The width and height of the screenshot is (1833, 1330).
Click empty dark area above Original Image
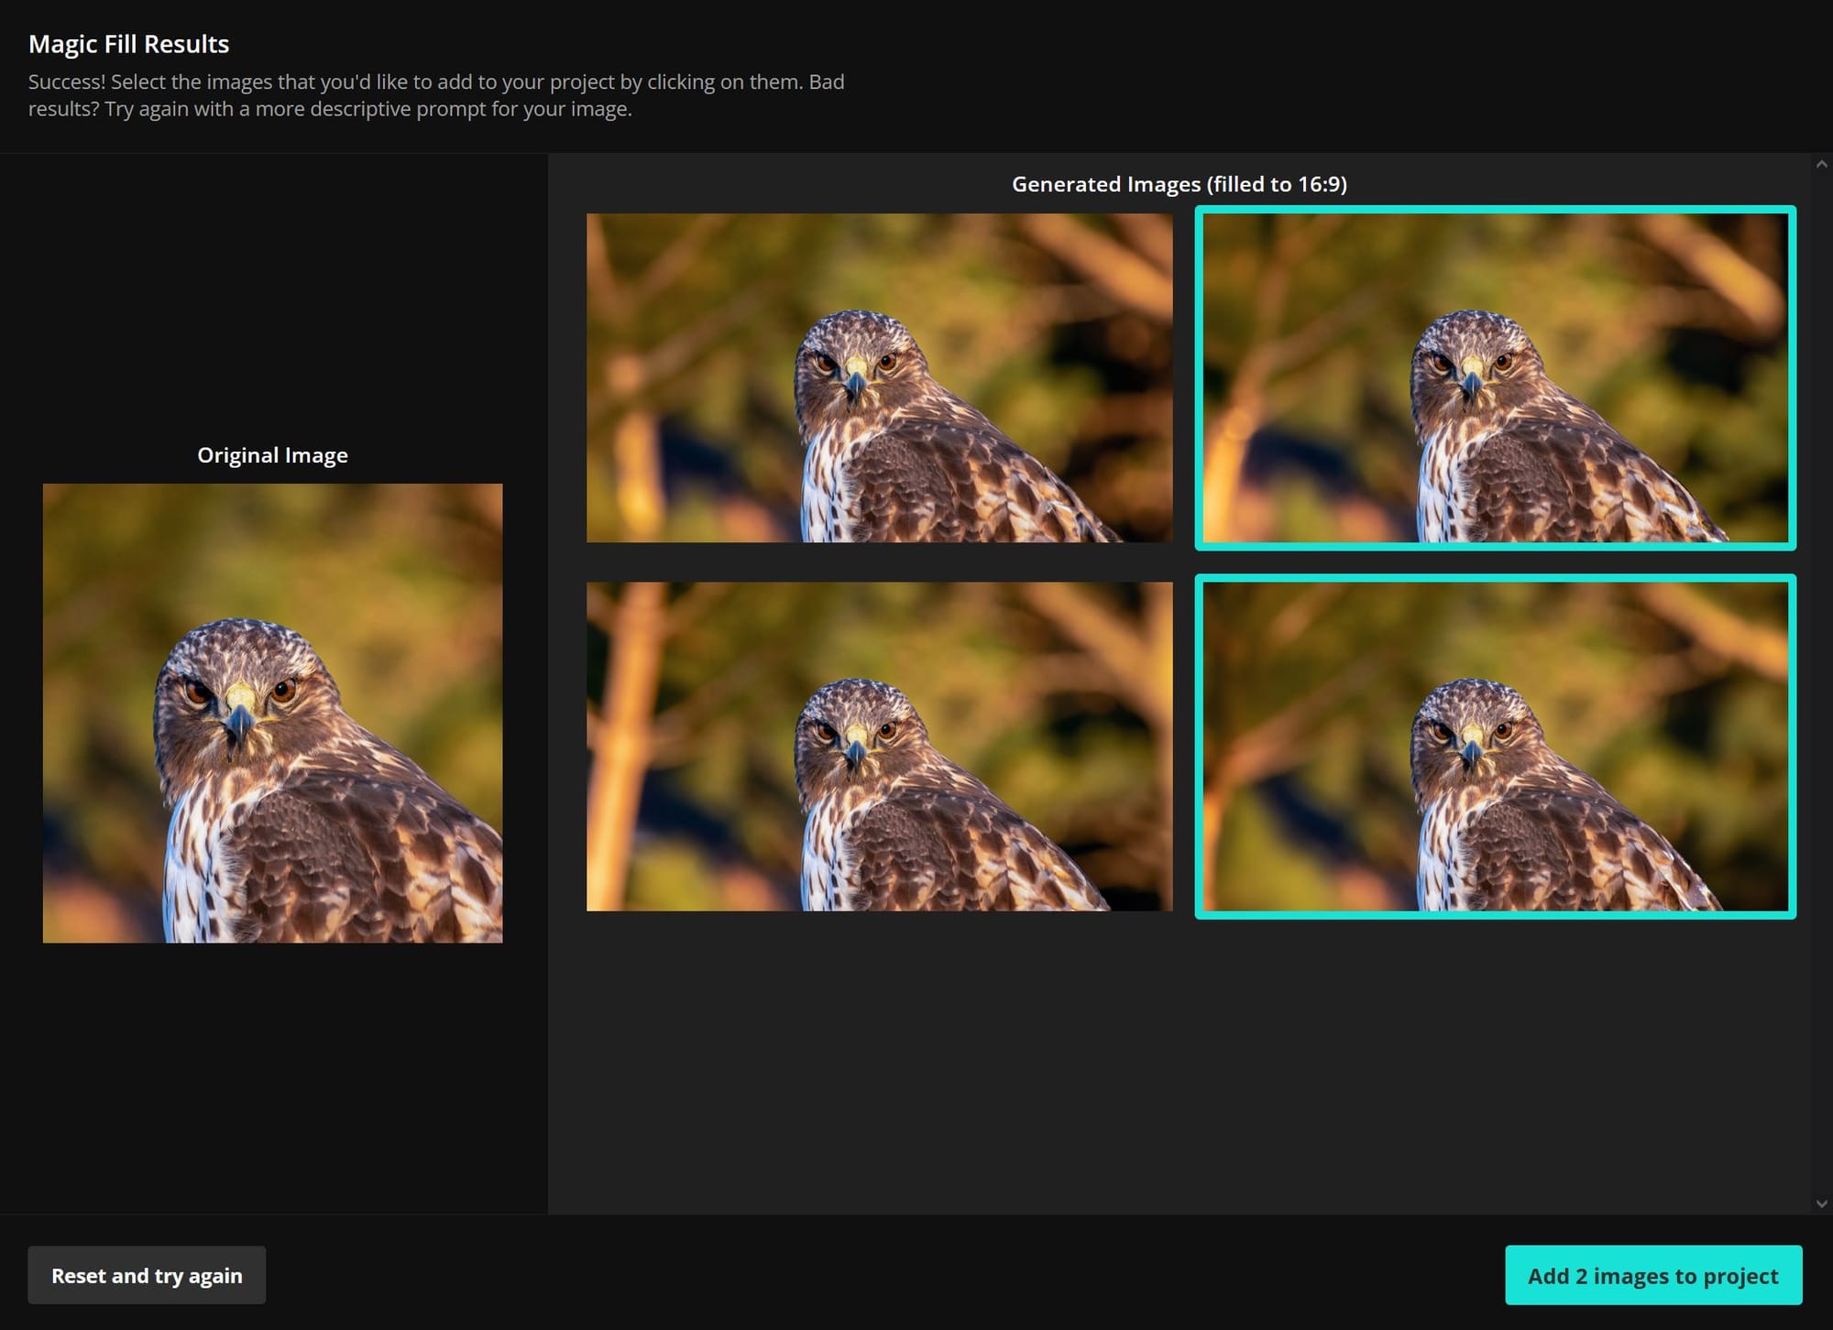click(x=272, y=302)
